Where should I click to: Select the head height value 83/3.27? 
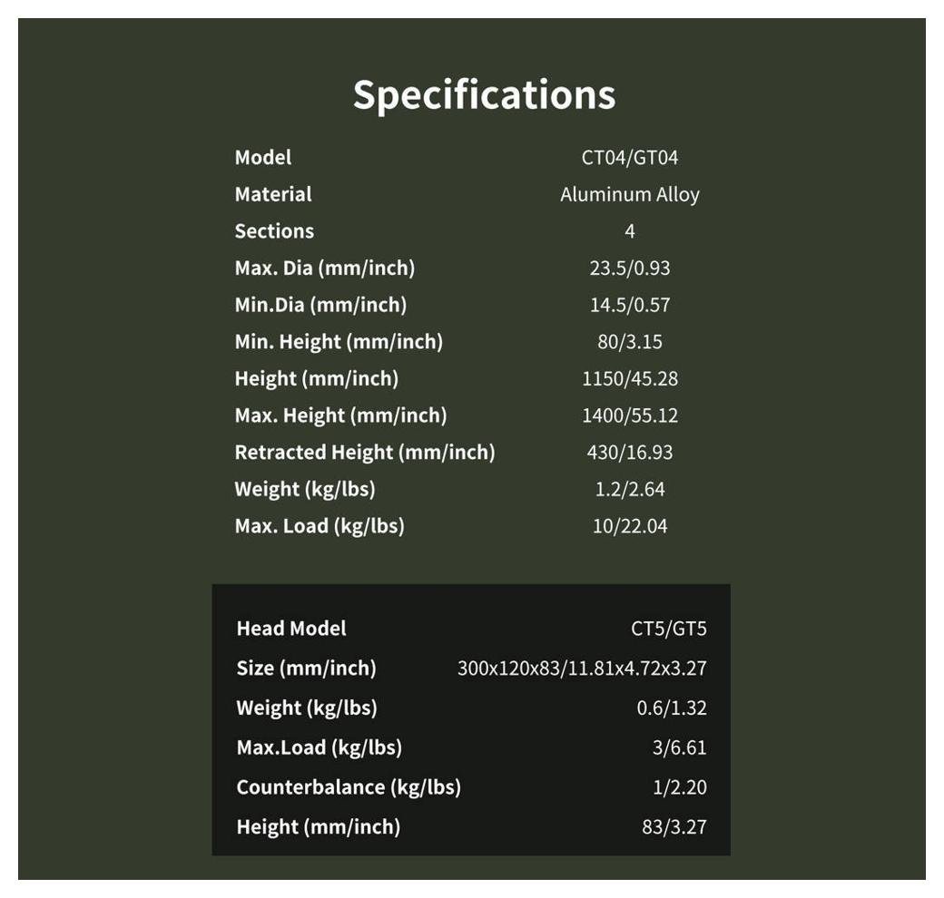[x=674, y=827]
